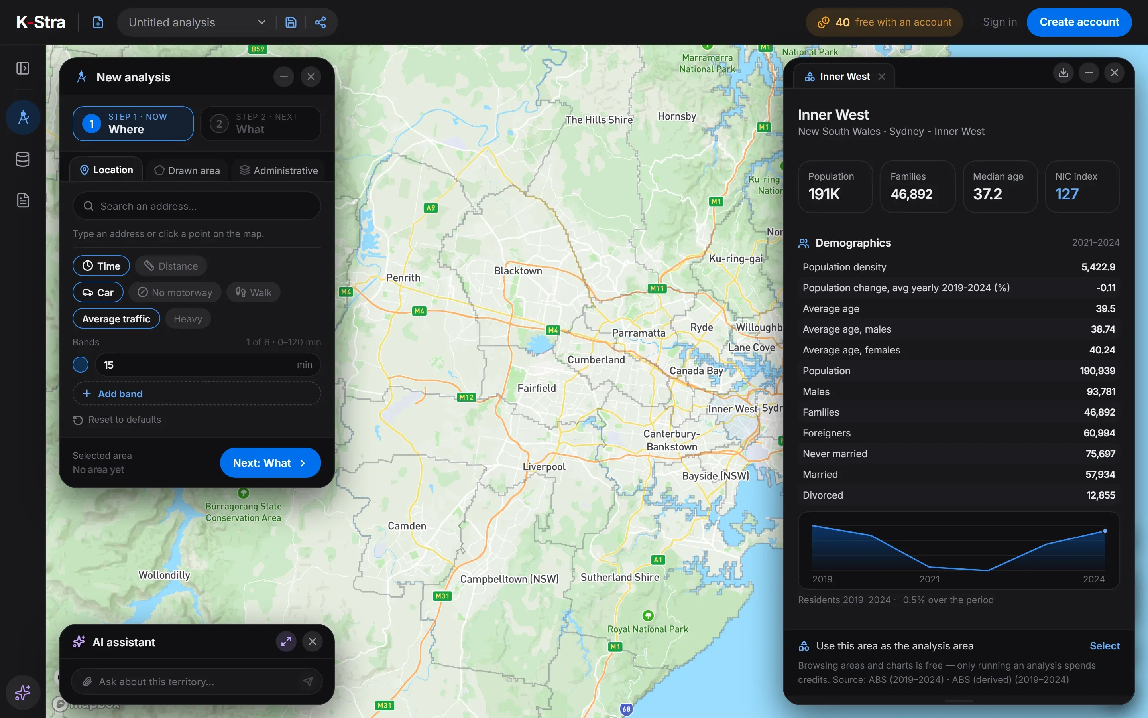Viewport: 1148px width, 718px height.
Task: Click the Population 191K card
Action: (835, 187)
